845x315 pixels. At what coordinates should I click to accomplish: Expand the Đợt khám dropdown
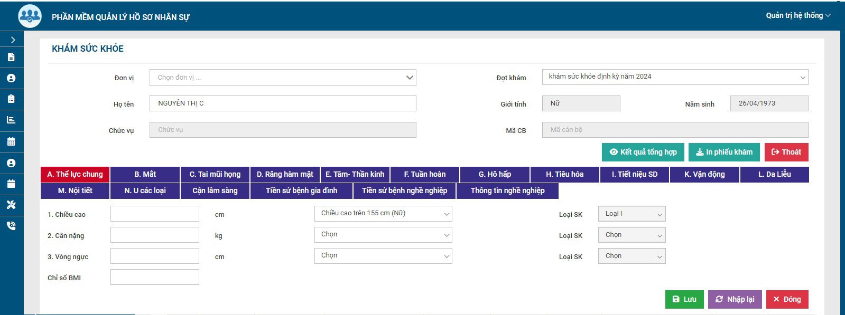click(x=675, y=77)
